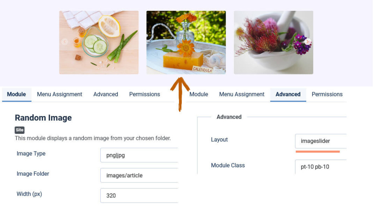Open the cucumber and lemon slide image
Image resolution: width=373 pixels, height=209 pixels.
click(x=99, y=42)
